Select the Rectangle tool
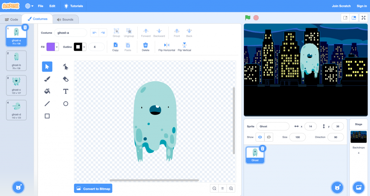The height and width of the screenshot is (196, 370). 47,116
